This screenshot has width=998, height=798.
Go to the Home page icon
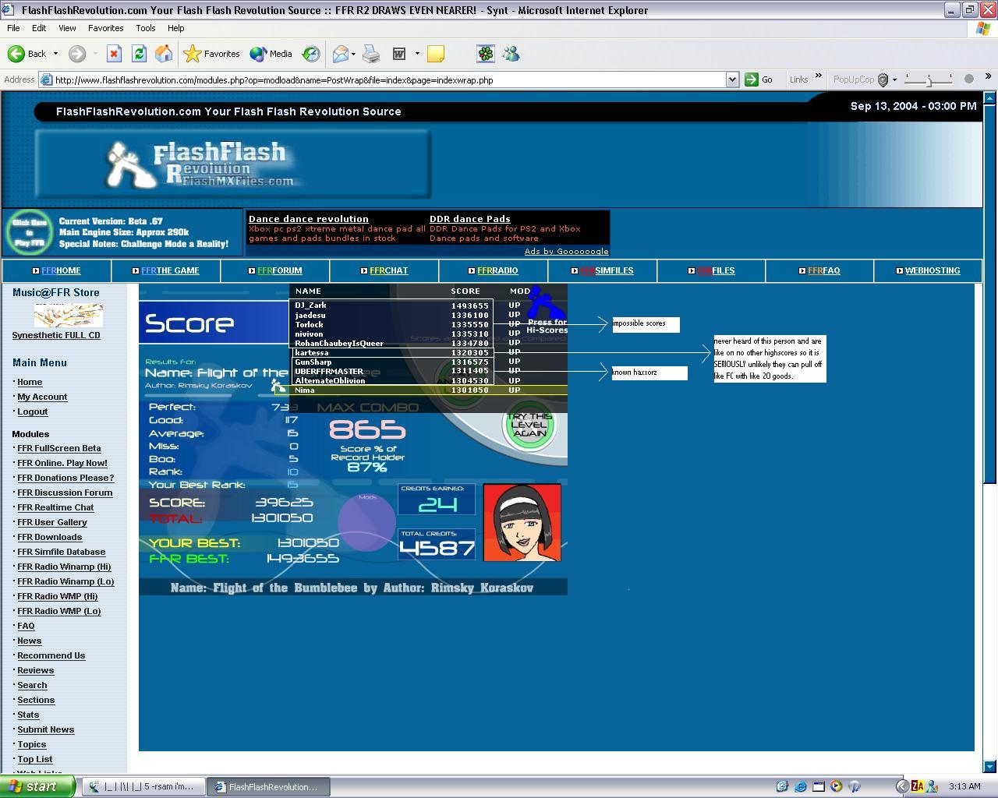164,54
